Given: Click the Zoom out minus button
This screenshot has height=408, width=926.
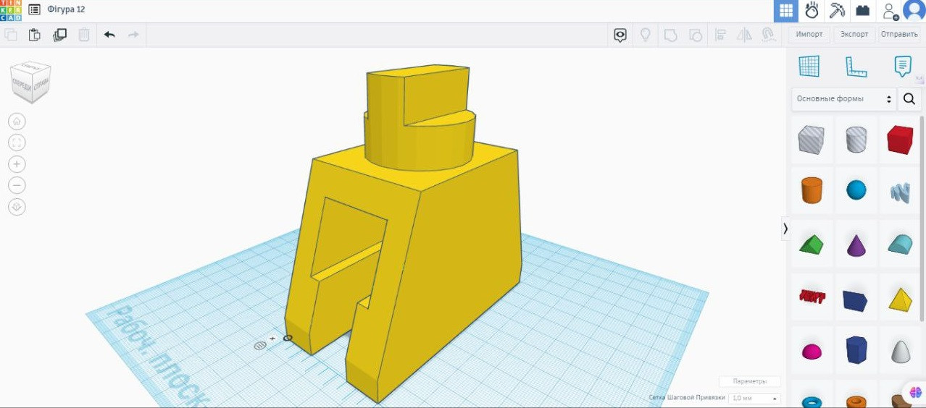Looking at the screenshot, I should [x=17, y=185].
